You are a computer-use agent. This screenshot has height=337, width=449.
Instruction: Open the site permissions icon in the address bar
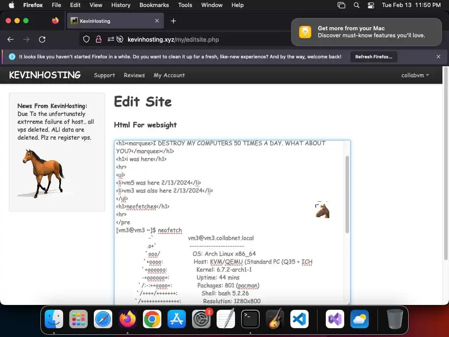(111, 39)
